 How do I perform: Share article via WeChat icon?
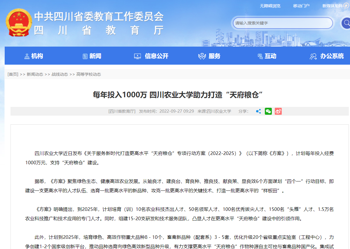(268, 111)
